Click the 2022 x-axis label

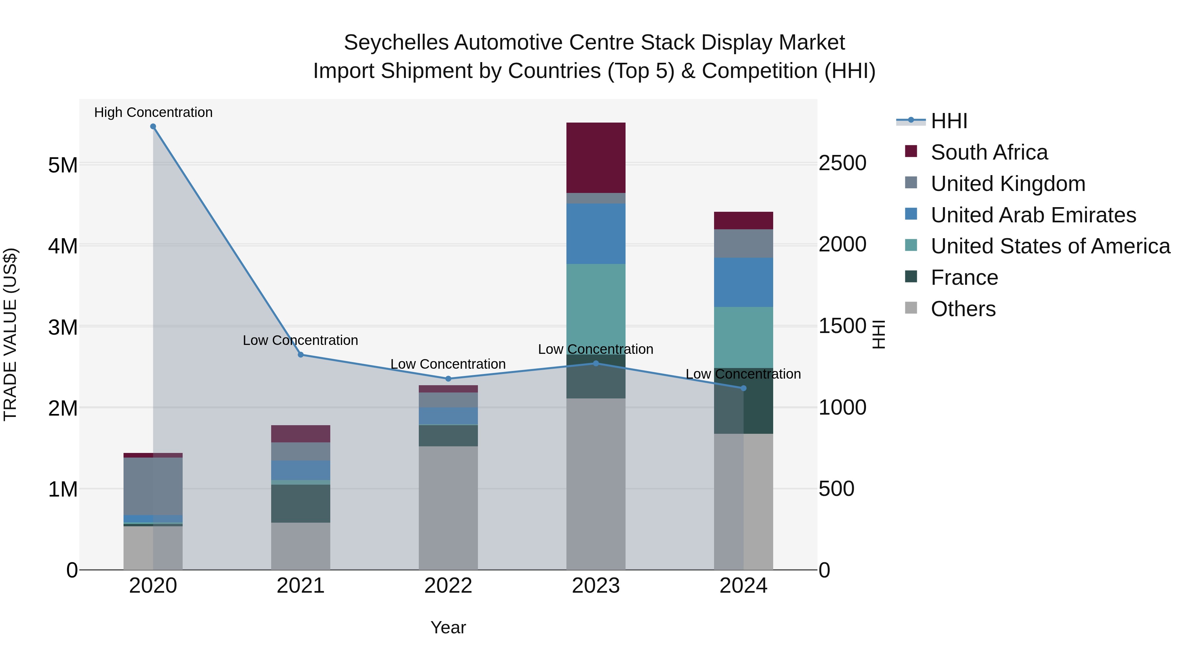448,586
